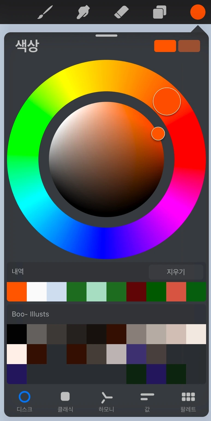Viewport: 211px width, 421px height.
Task: Click the 내역 history label
Action: click(x=18, y=271)
